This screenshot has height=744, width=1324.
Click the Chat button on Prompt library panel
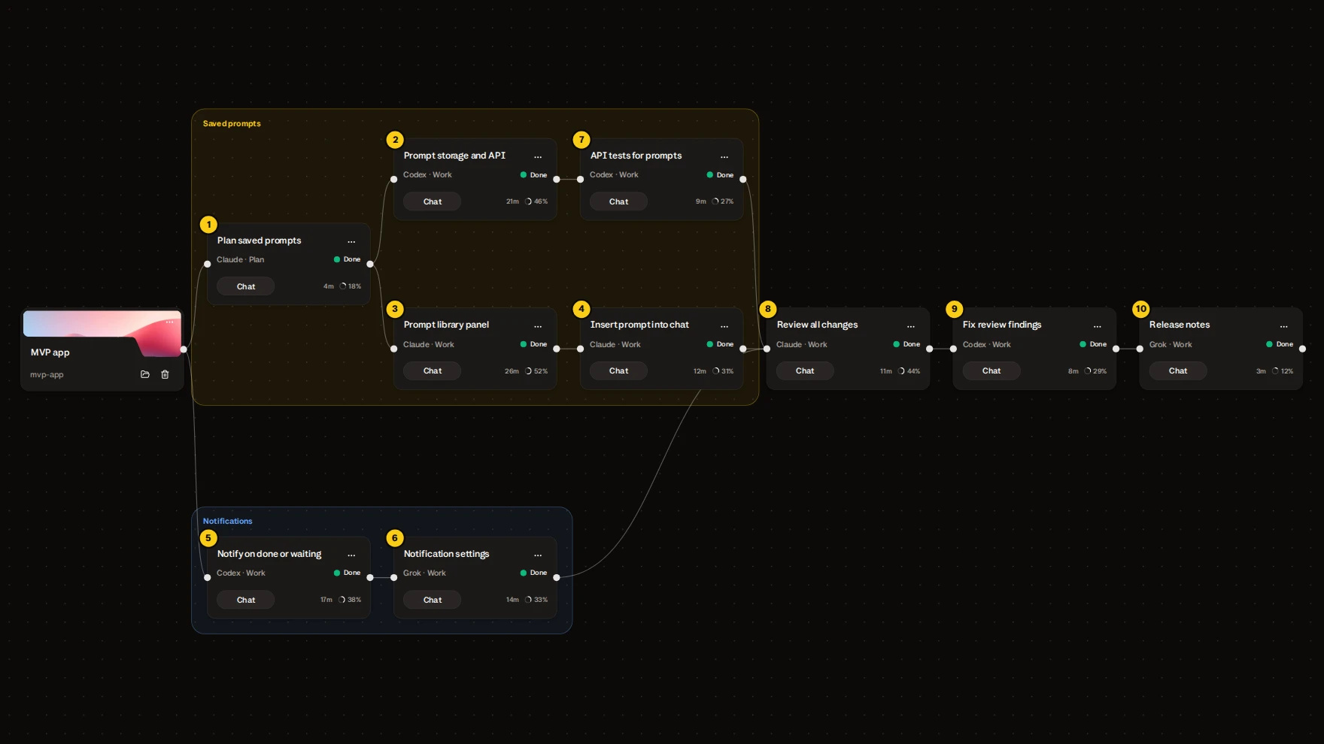pos(433,371)
